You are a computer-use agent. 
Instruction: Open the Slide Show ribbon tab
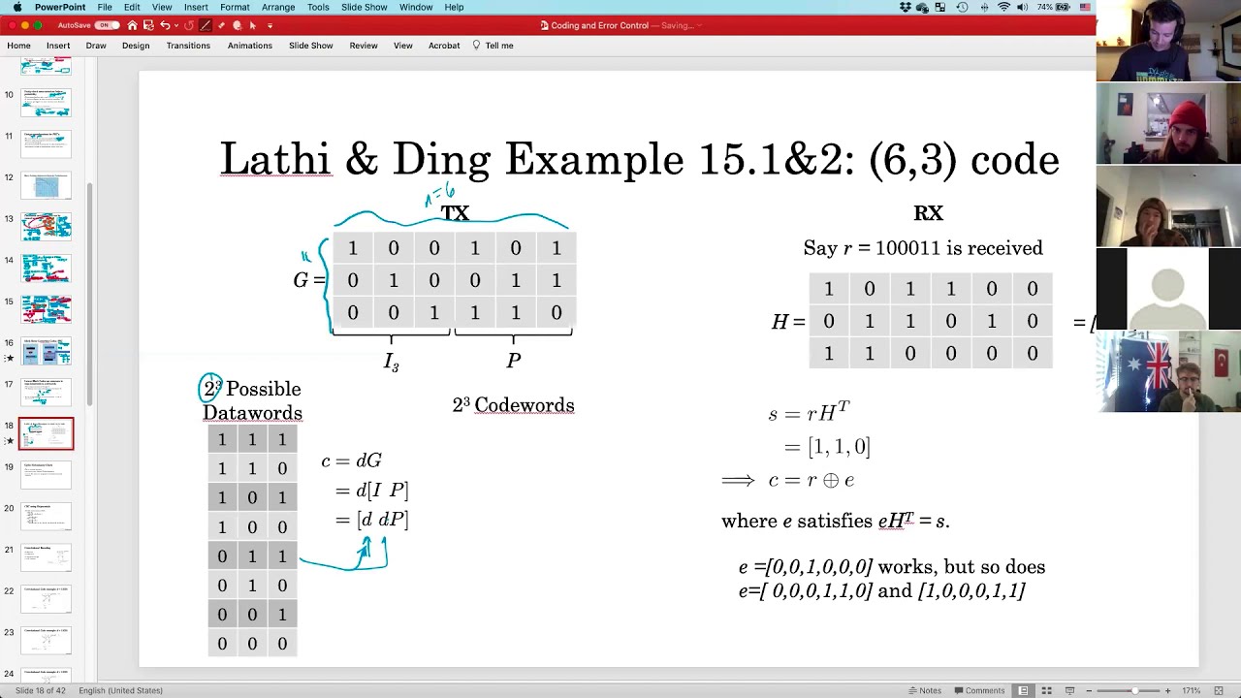point(310,46)
